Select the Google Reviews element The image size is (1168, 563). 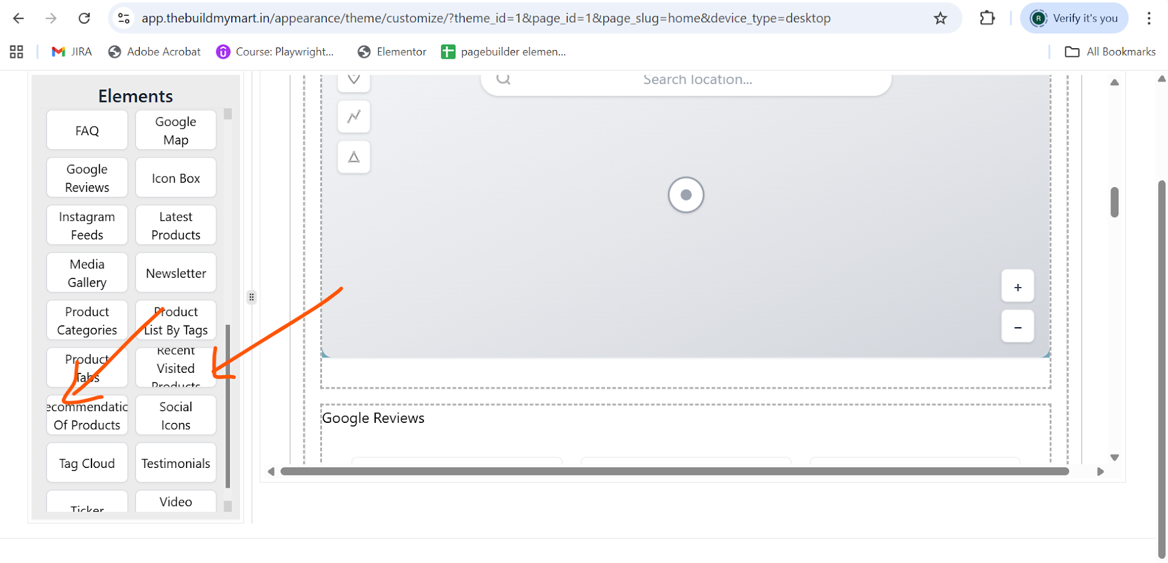(87, 178)
